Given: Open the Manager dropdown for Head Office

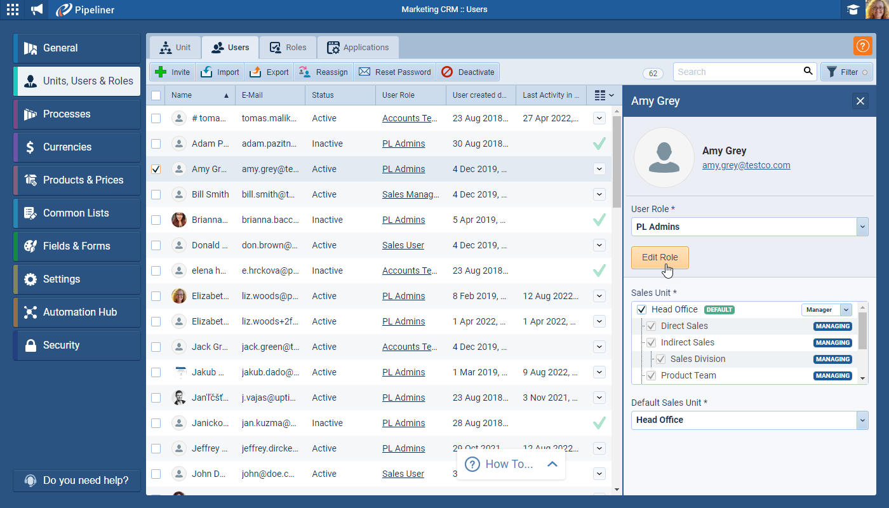Looking at the screenshot, I should pyautogui.click(x=845, y=310).
